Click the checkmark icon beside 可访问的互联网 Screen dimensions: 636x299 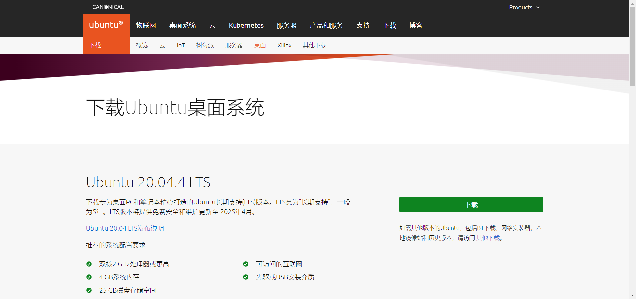(246, 264)
